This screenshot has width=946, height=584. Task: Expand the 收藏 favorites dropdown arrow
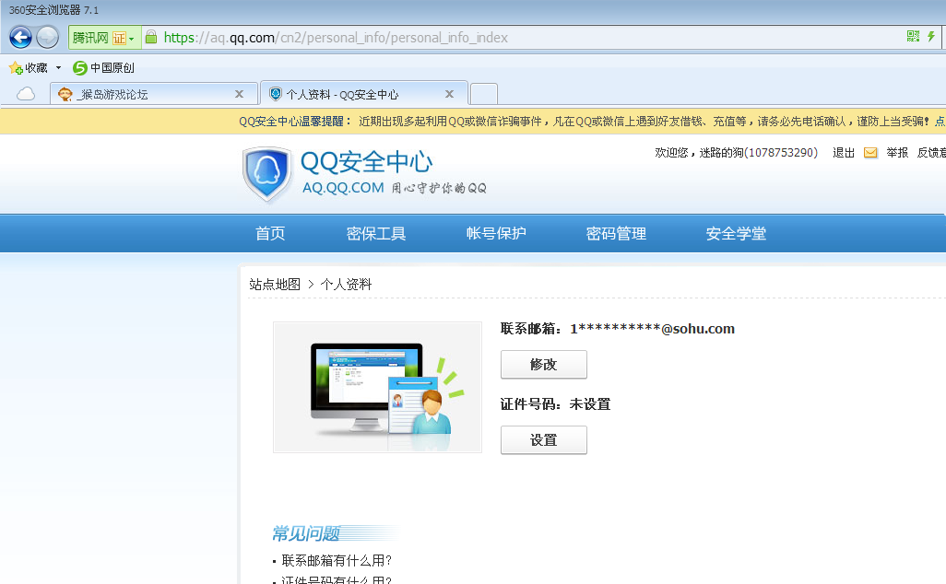[58, 67]
